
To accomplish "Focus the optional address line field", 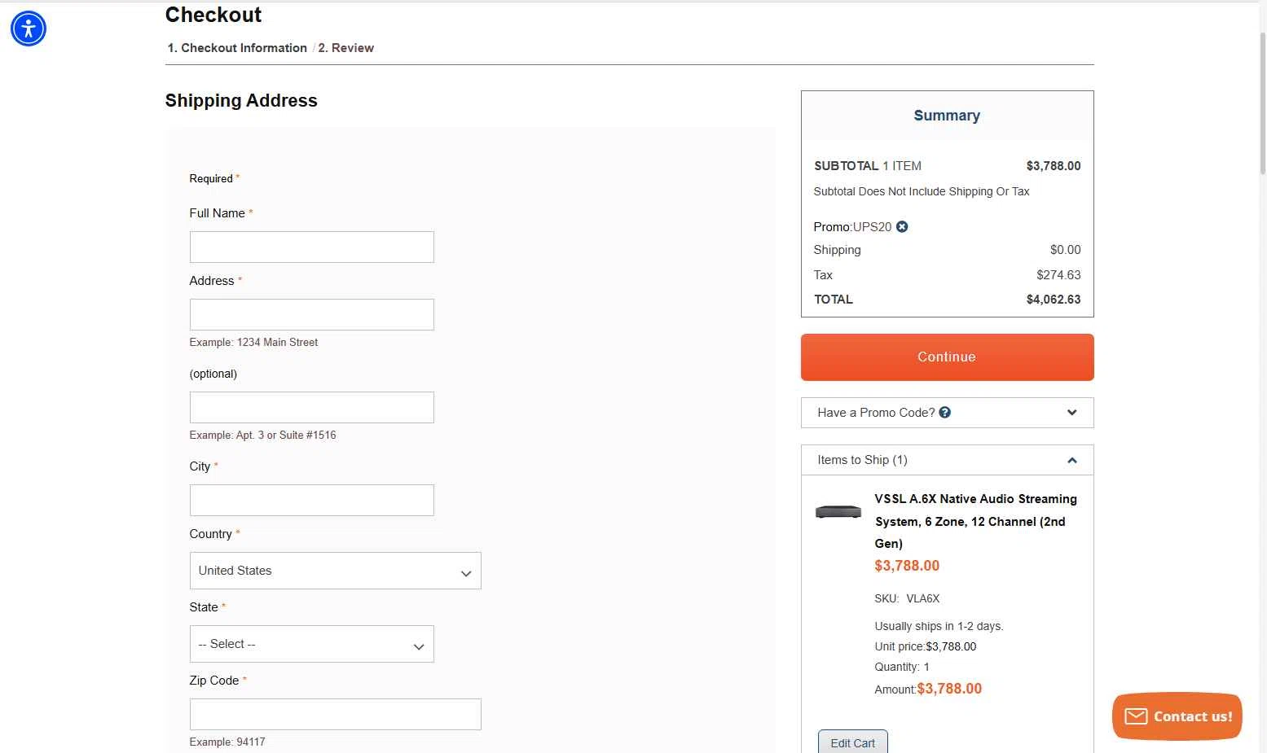I will pyautogui.click(x=311, y=407).
